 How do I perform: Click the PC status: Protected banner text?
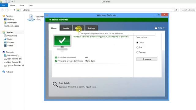pyautogui.click(x=58, y=20)
